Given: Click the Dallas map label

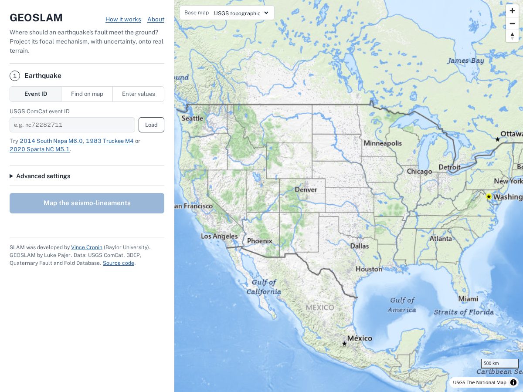Looking at the screenshot, I should [360, 246].
